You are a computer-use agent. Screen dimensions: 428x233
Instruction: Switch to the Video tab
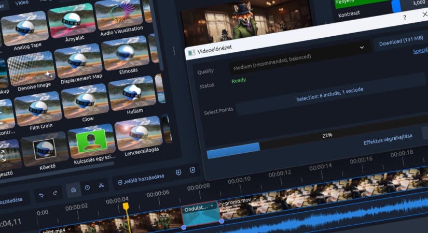[x=22, y=3]
